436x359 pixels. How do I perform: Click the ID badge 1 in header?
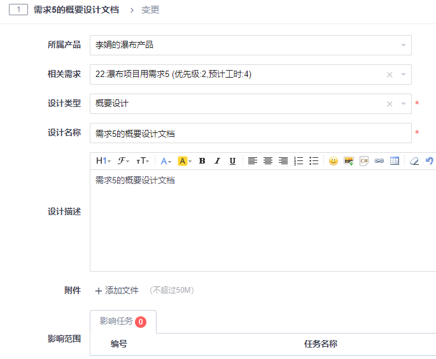coord(18,10)
